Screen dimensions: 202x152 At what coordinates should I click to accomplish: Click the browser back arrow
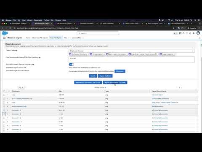click(x=3, y=28)
